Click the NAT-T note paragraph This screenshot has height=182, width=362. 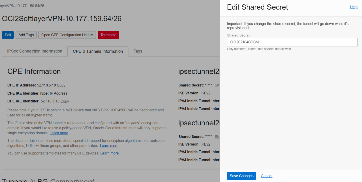[x=86, y=113]
